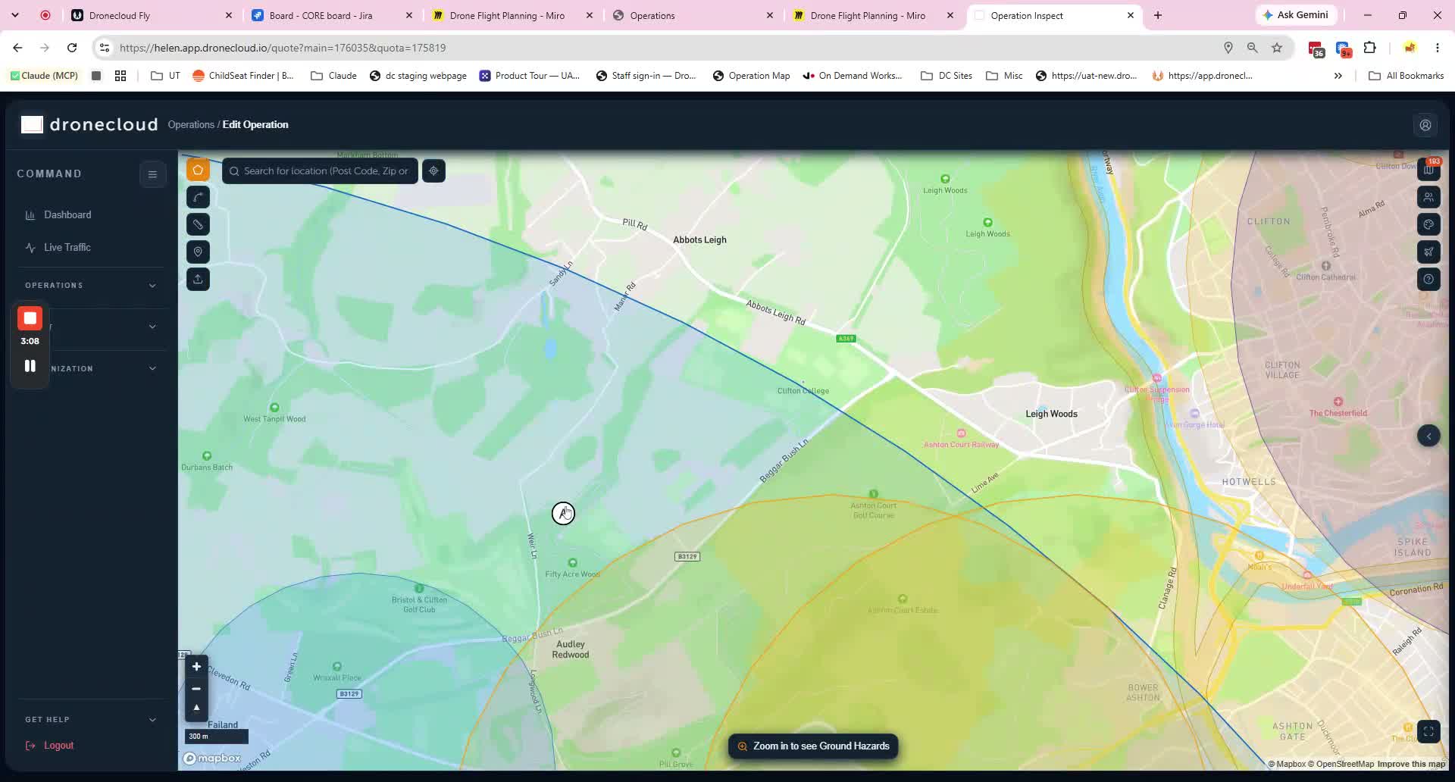Viewport: 1455px width, 782px height.
Task: Click Operations breadcrumb link
Action: coord(191,125)
